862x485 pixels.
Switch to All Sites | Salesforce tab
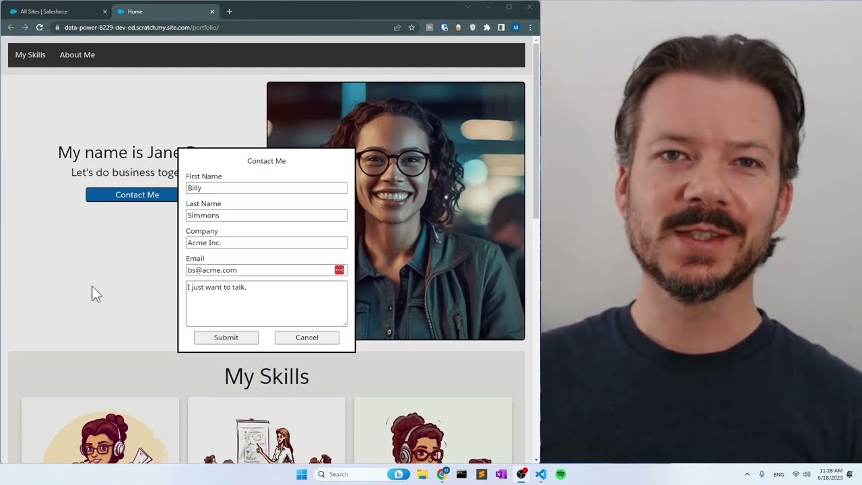(x=57, y=11)
